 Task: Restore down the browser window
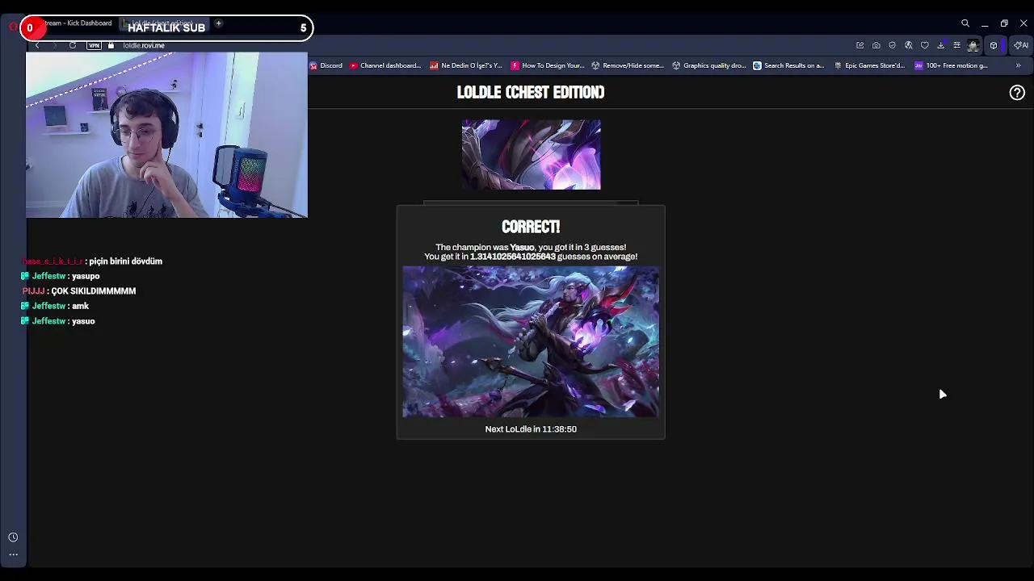1004,23
